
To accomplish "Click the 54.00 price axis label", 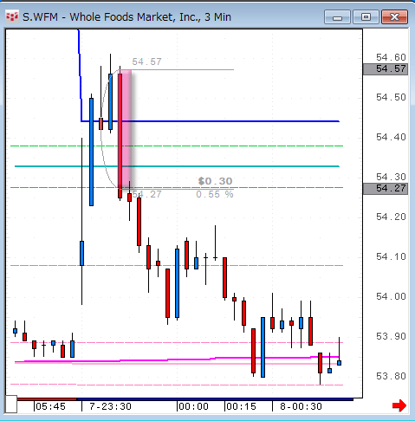I will (391, 296).
